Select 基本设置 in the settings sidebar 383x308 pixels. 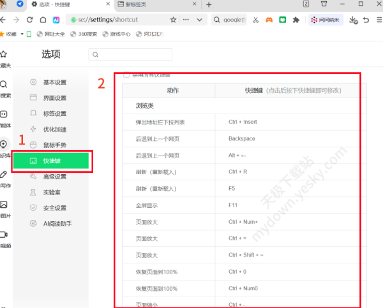pos(54,82)
